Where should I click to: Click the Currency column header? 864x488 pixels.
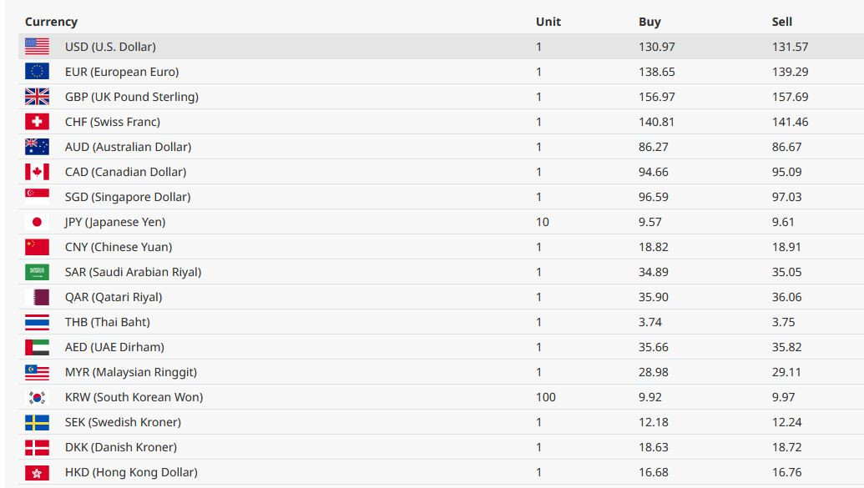coord(51,22)
